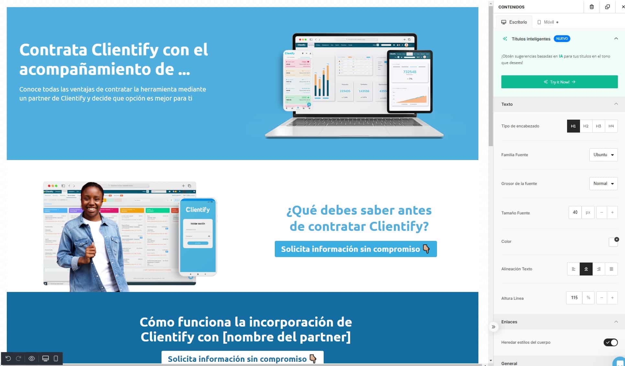Image resolution: width=625 pixels, height=366 pixels.
Task: Select H3 heading type
Action: [x=598, y=126]
